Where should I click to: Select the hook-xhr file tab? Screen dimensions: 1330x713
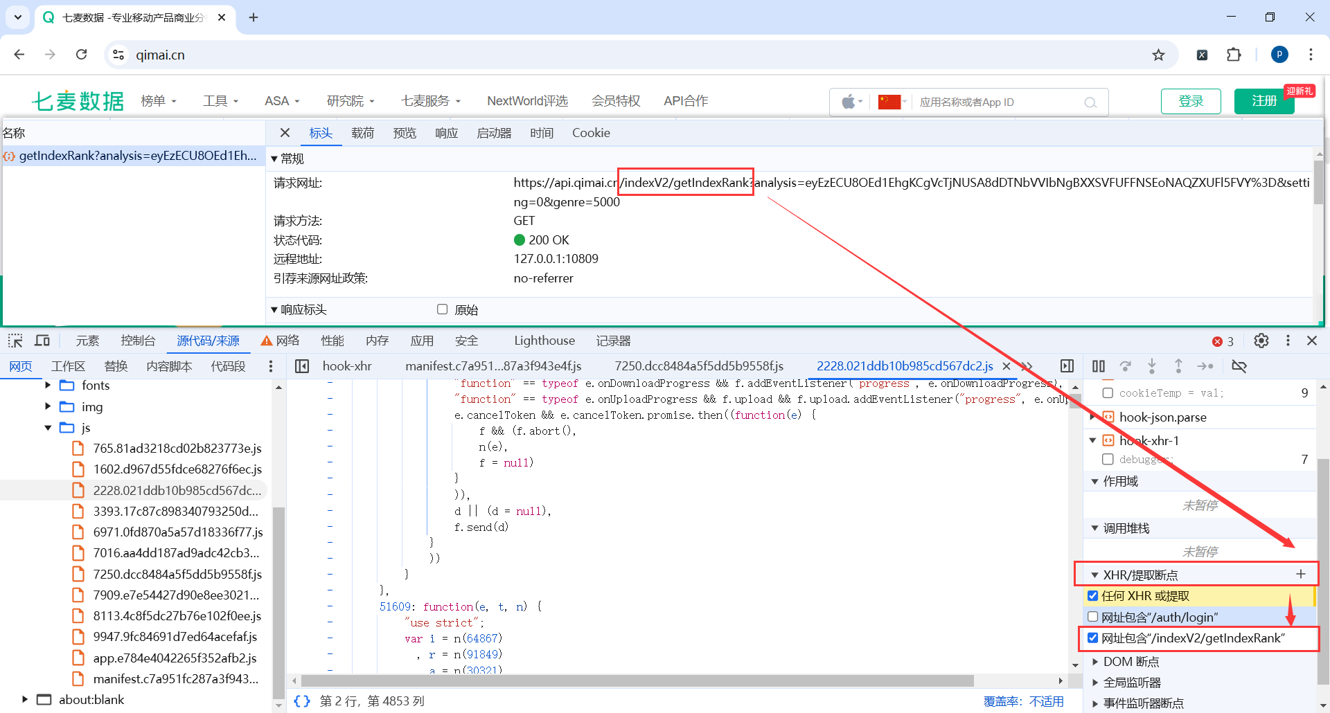(347, 366)
